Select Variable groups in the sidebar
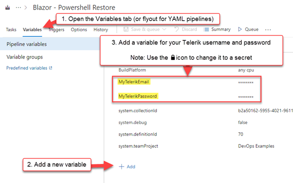 (24, 57)
